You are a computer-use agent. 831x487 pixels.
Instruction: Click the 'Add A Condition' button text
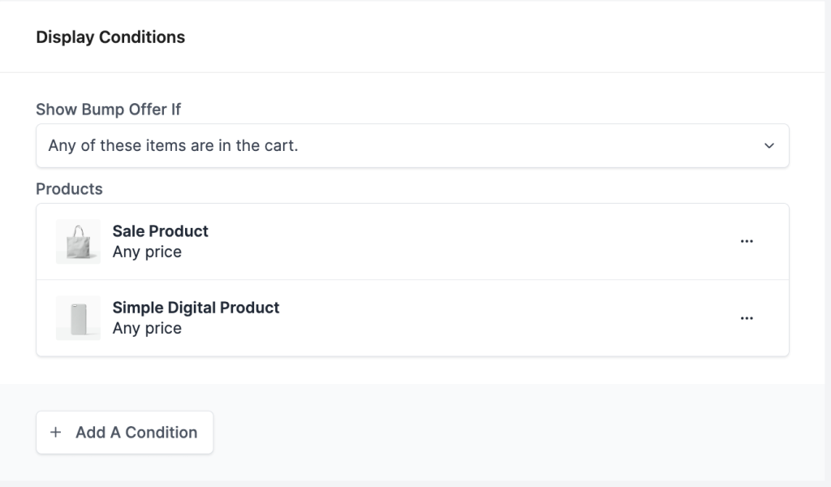pyautogui.click(x=136, y=433)
